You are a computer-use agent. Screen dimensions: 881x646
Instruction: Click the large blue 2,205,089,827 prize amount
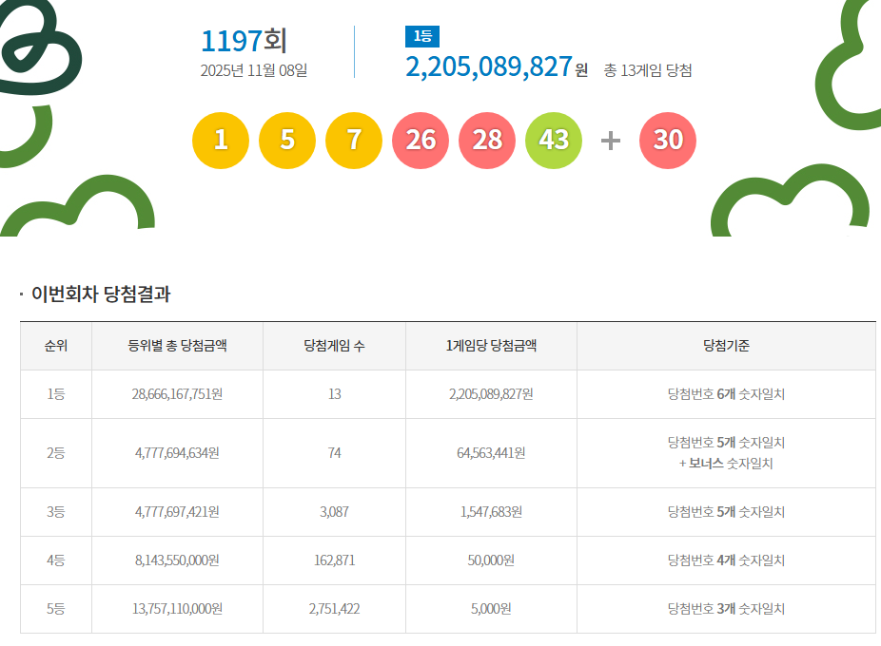point(489,67)
